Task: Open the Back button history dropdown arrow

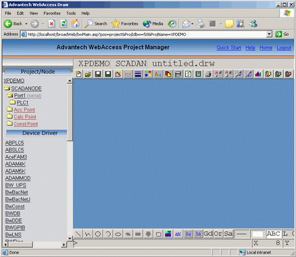Action: [x=26, y=24]
